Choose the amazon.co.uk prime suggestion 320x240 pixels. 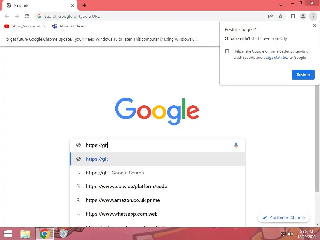click(x=157, y=200)
